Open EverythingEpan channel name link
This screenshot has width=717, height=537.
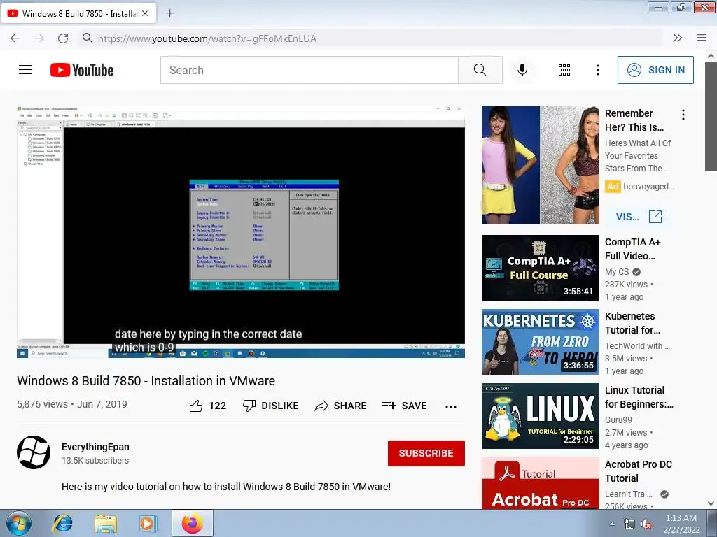[95, 447]
